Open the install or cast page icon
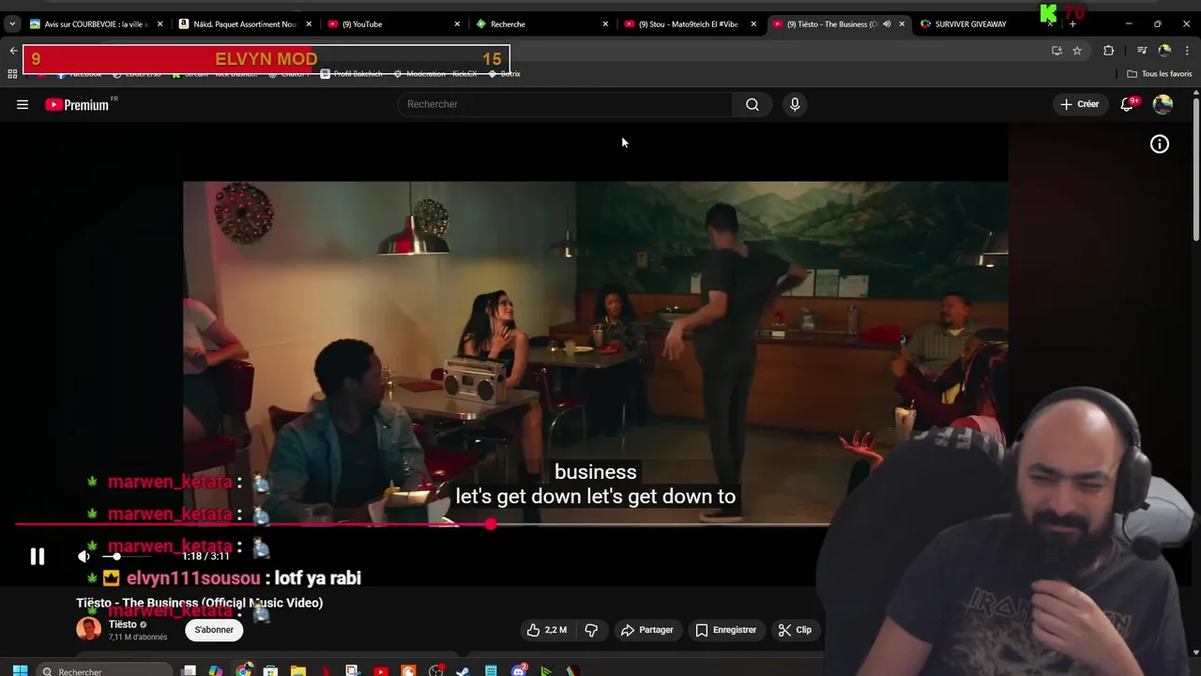The height and width of the screenshot is (676, 1201). [1057, 51]
